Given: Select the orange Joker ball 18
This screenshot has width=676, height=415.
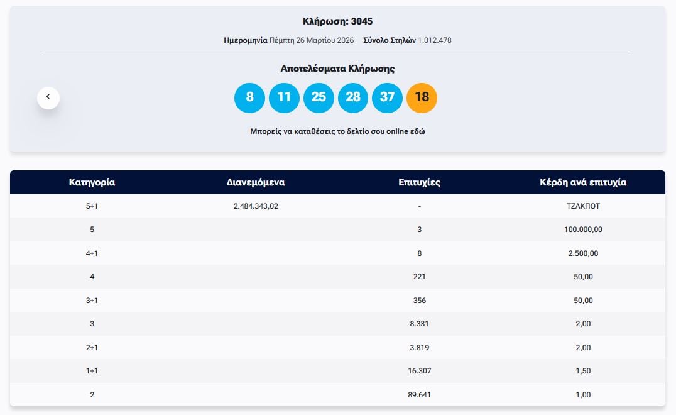Looking at the screenshot, I should click(x=422, y=97).
